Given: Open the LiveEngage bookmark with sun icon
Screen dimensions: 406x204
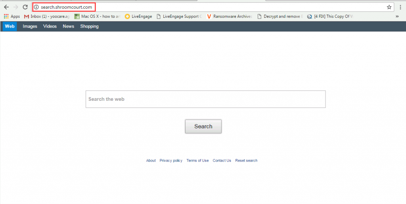Looking at the screenshot, I should tap(138, 16).
